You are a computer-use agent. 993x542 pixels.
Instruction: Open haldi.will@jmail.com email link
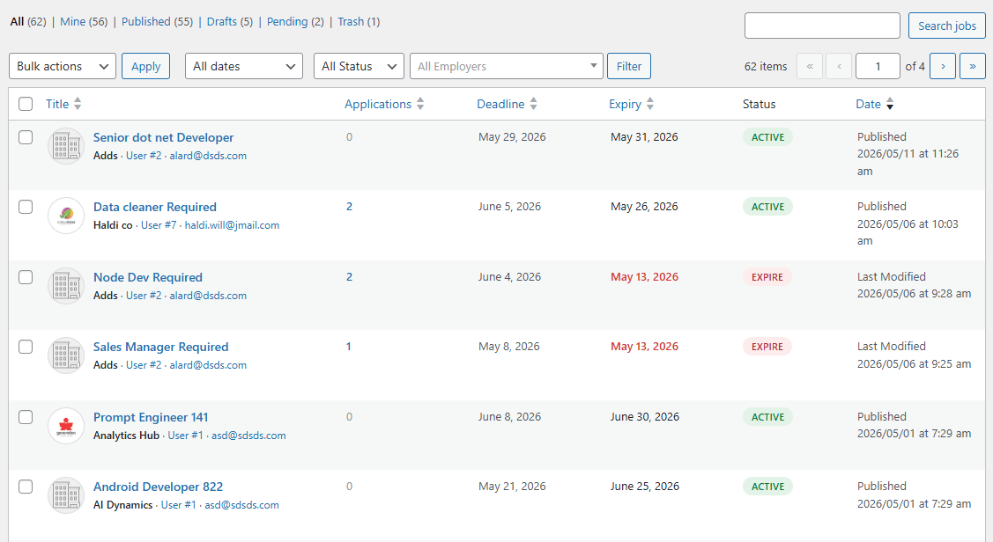(232, 225)
